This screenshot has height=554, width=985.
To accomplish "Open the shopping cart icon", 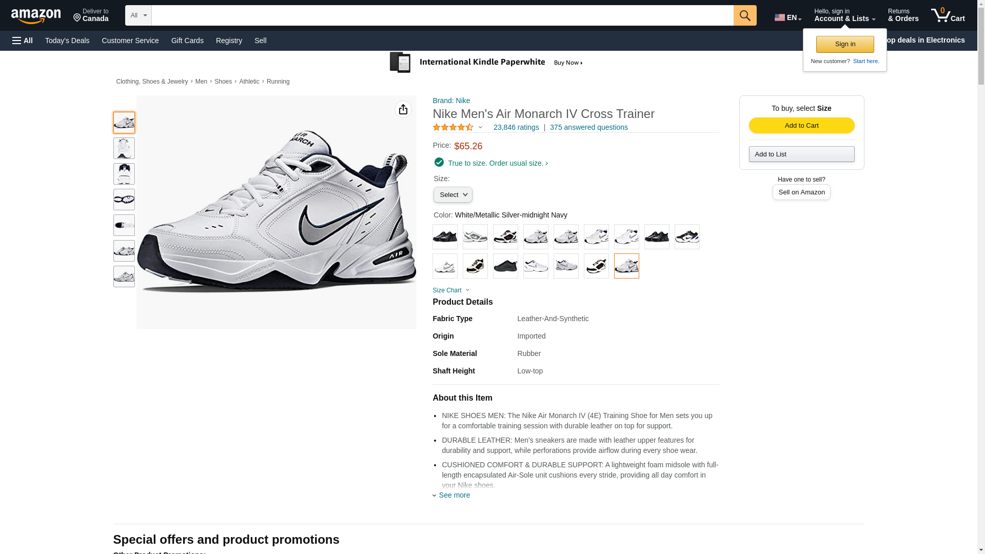I will [x=947, y=15].
